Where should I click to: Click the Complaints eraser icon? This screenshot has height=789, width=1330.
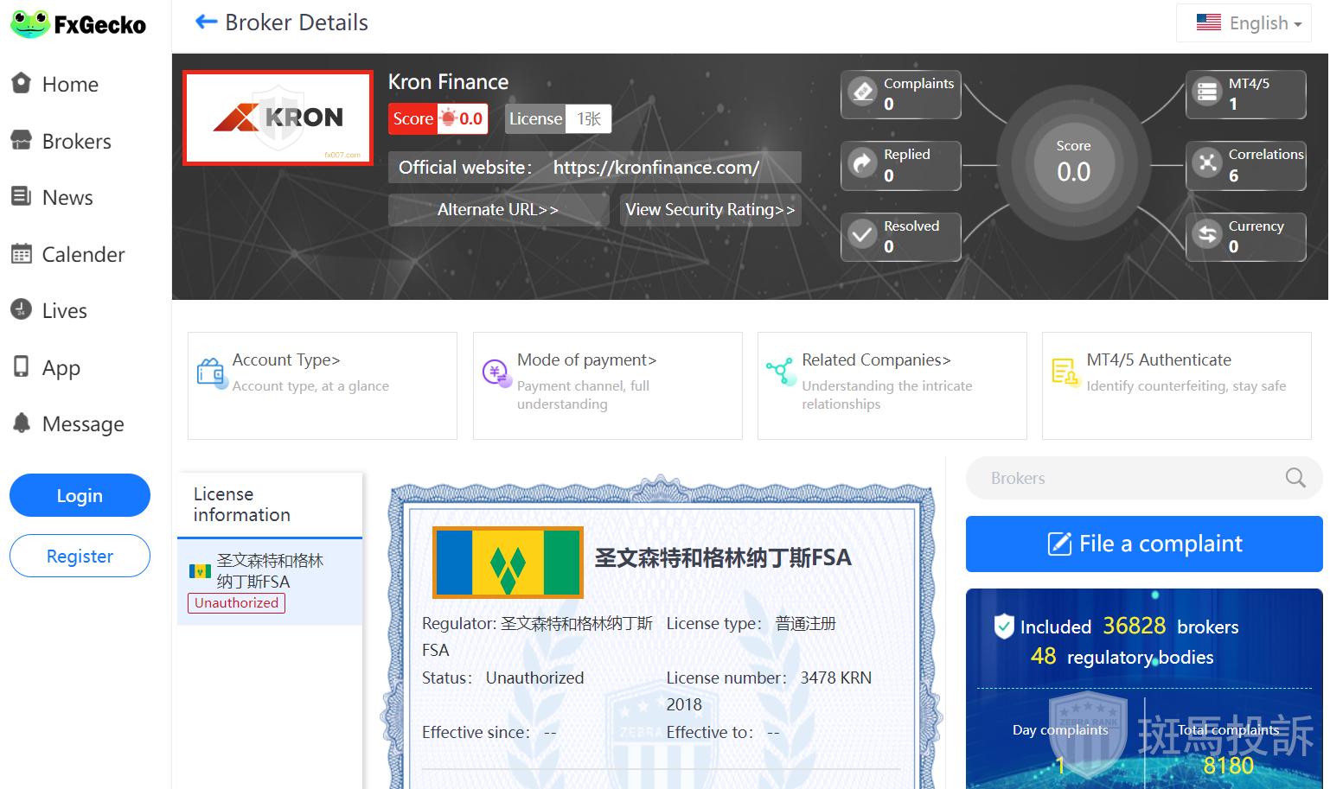862,92
